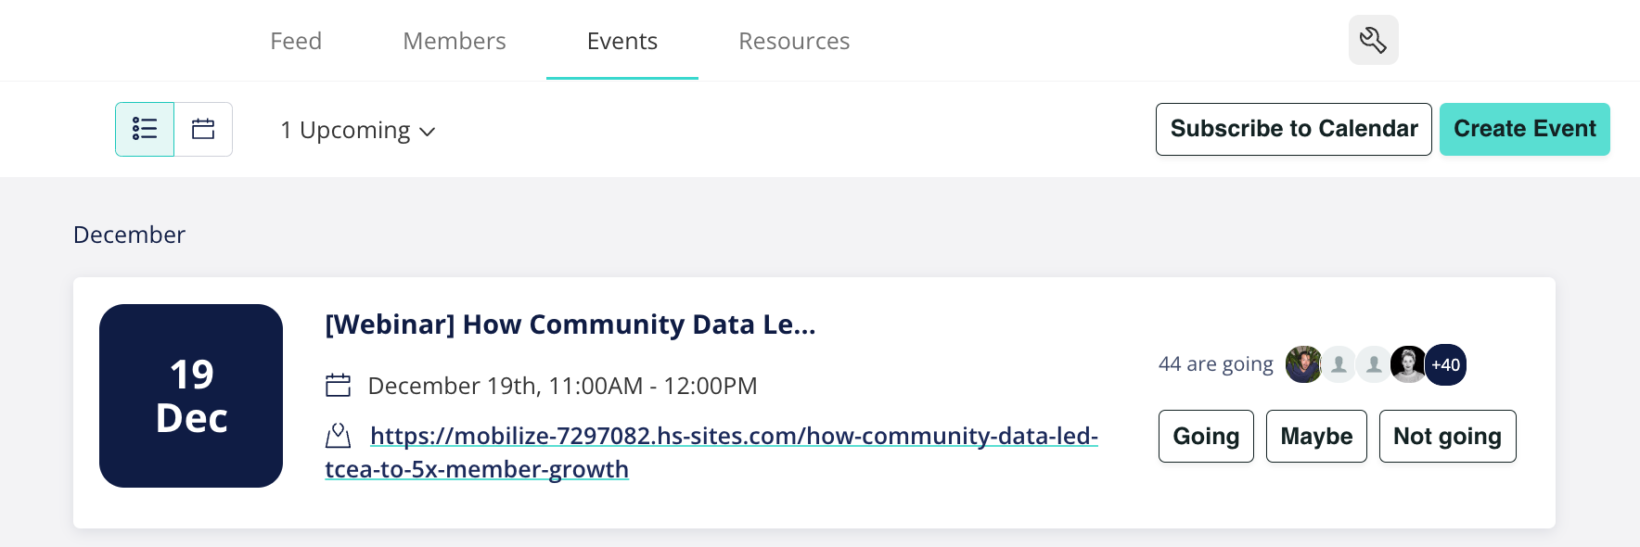Viewport: 1640px width, 547px height.
Task: RSVP Going to the webinar
Action: coord(1206,436)
